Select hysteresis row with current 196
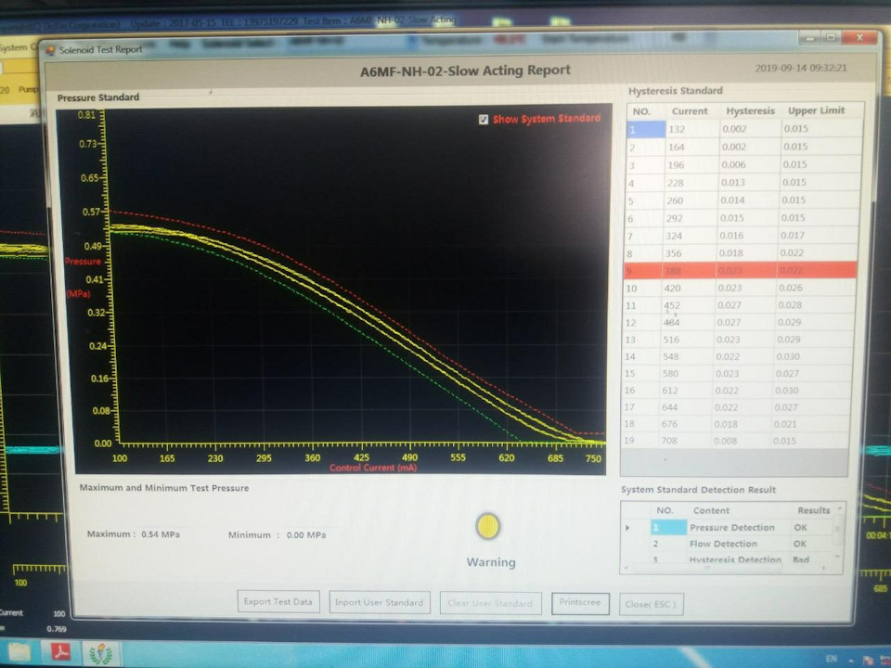This screenshot has height=668, width=891. click(x=743, y=165)
